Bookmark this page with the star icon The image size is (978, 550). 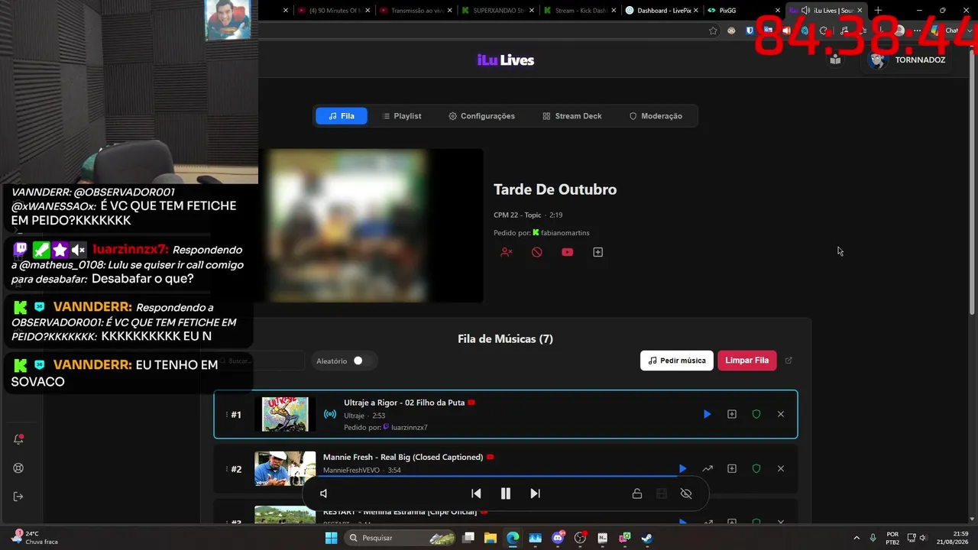[x=713, y=31]
